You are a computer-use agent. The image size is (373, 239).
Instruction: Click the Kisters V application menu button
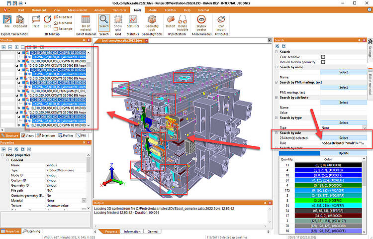click(x=6, y=10)
